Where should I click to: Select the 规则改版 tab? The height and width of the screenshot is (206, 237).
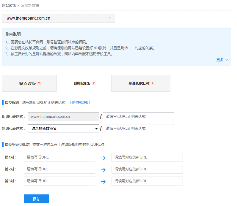[82, 83]
